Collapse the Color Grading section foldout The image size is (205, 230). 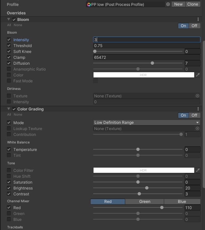tap(9, 109)
